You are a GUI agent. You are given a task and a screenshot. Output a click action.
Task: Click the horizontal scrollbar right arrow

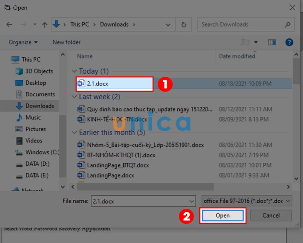click(288, 187)
